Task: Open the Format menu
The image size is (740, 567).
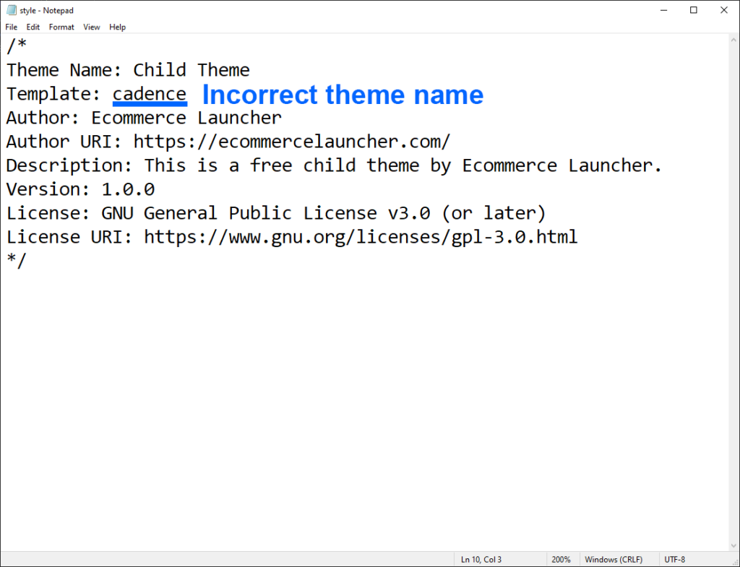Action: 61,27
